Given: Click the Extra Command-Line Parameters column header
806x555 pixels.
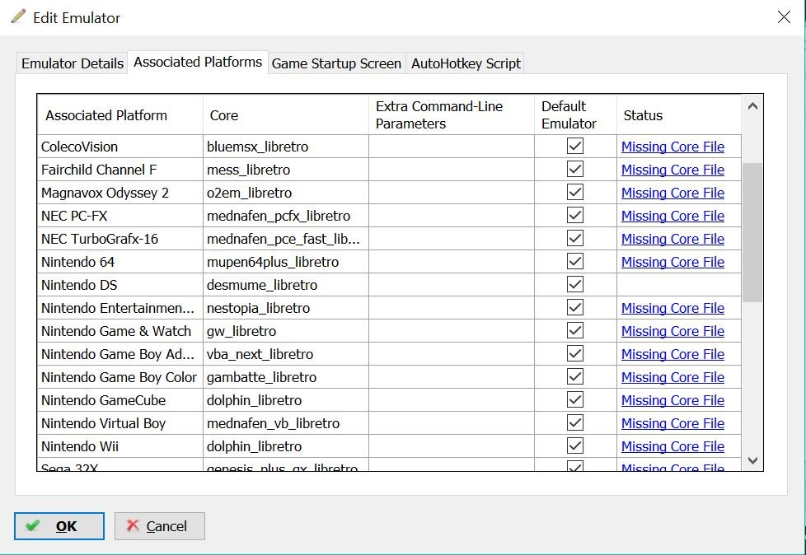Looking at the screenshot, I should click(x=452, y=115).
